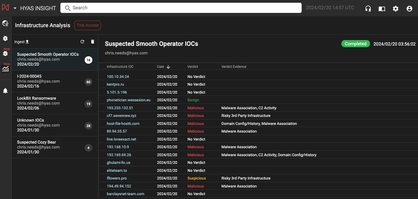Open IOC link cf7.sevennew.xyz

(122, 116)
